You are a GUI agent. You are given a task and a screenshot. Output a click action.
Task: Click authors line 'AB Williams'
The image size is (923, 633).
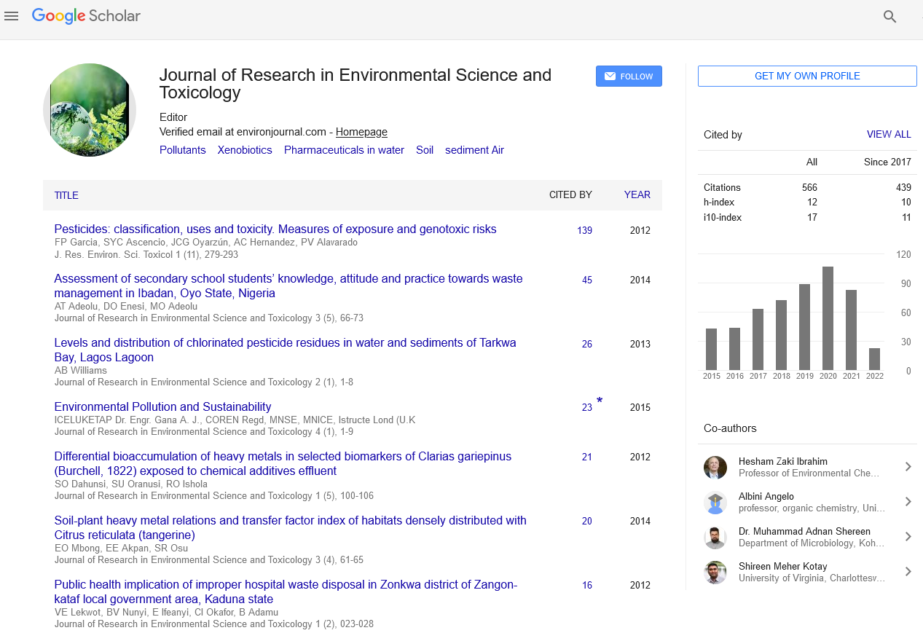tap(80, 370)
